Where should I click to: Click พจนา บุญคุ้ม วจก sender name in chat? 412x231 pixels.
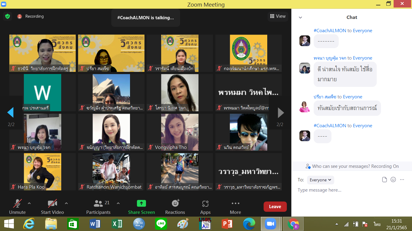330,58
